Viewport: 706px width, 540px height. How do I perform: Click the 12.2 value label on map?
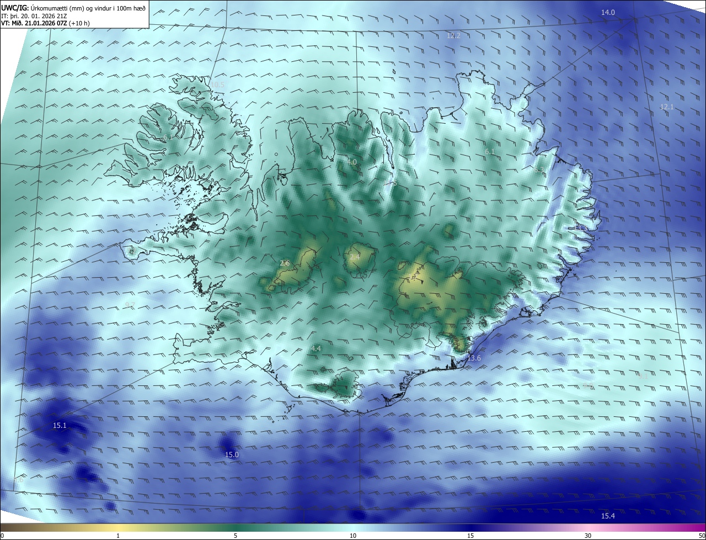(x=453, y=35)
